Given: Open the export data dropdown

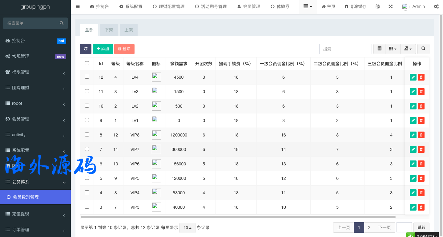Looking at the screenshot, I should [408, 49].
